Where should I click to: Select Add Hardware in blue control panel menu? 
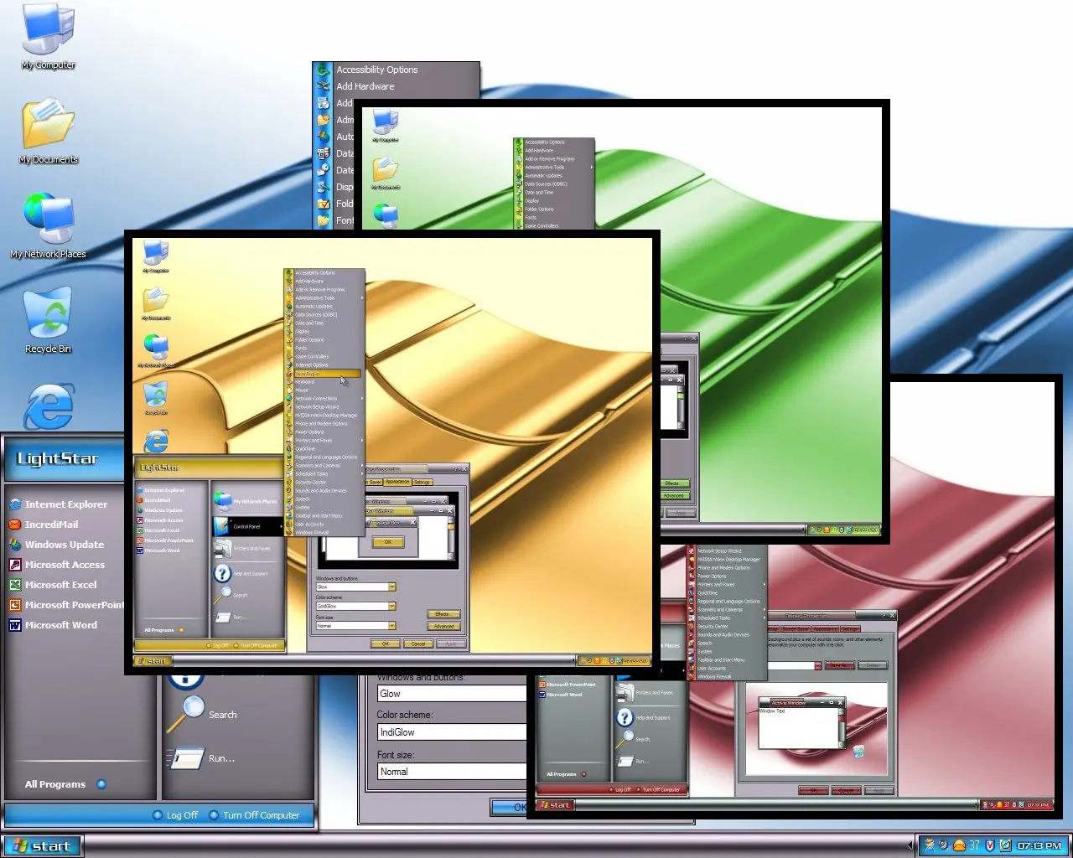tap(396, 86)
